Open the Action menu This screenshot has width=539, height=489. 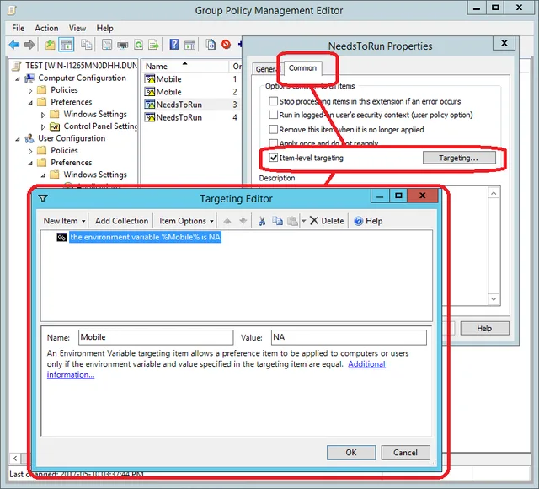(46, 28)
